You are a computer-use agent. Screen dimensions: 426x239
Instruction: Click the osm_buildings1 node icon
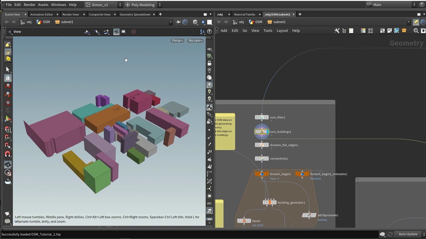point(262,132)
